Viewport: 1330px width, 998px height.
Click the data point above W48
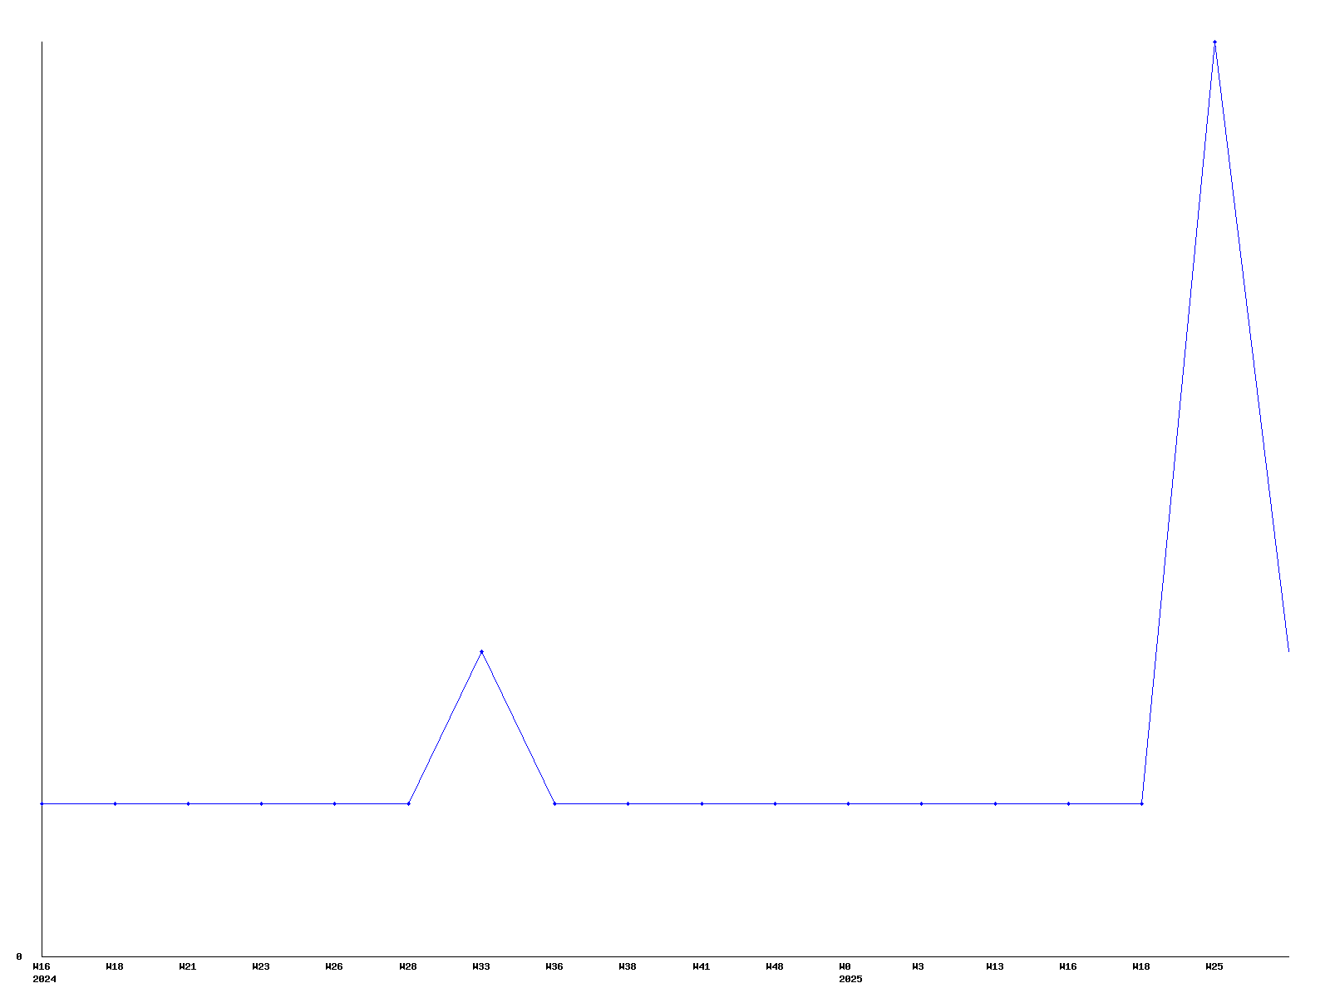(775, 803)
